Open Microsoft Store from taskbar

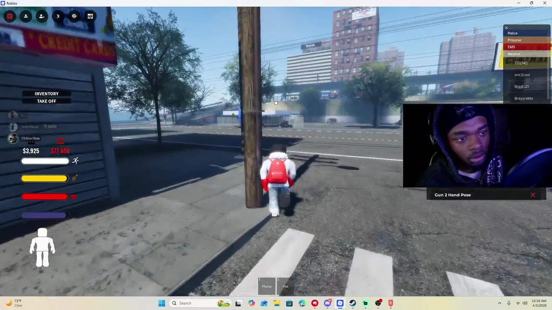tap(289, 303)
